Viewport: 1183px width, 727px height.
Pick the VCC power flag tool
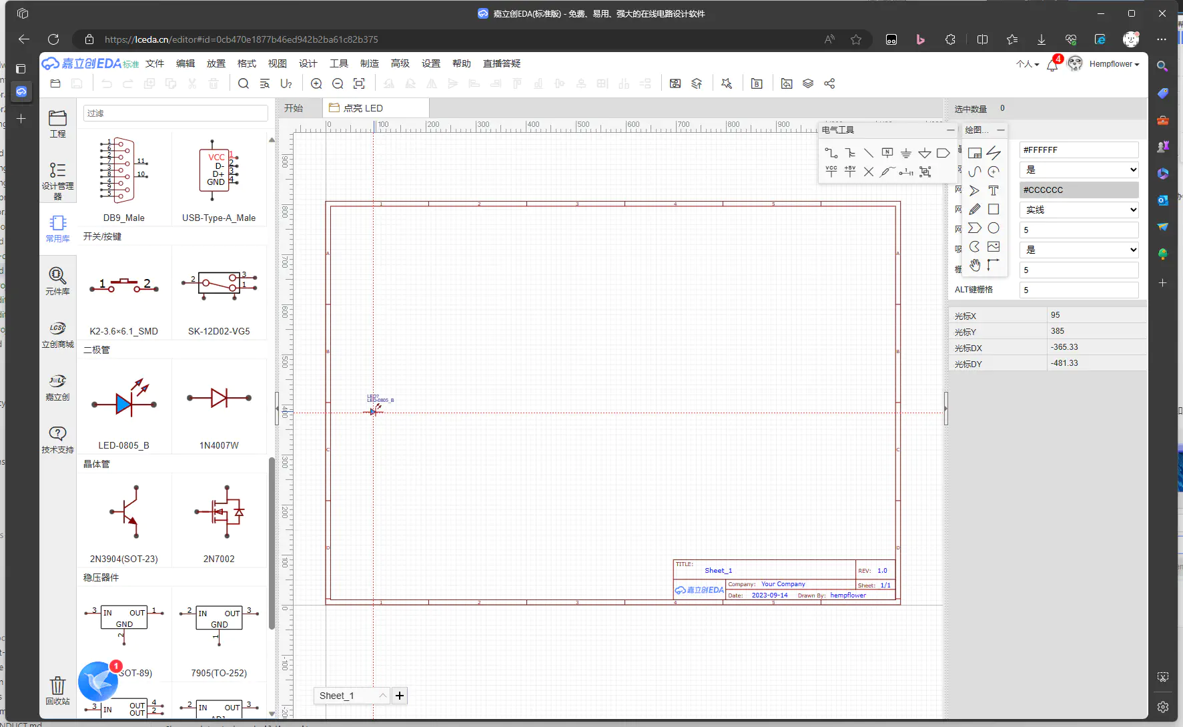point(831,172)
